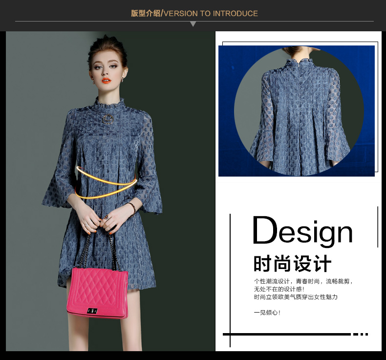Click the large 'Design' title
Viewport: 386px width, 360px height.
[x=303, y=231]
